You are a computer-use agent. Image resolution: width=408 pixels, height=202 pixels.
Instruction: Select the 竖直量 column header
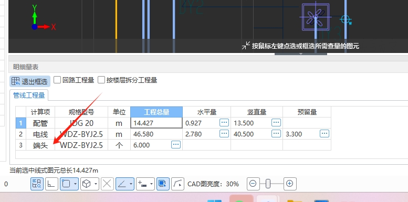pos(257,112)
